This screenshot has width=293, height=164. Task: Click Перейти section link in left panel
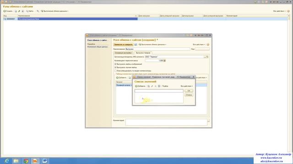(x=91, y=44)
